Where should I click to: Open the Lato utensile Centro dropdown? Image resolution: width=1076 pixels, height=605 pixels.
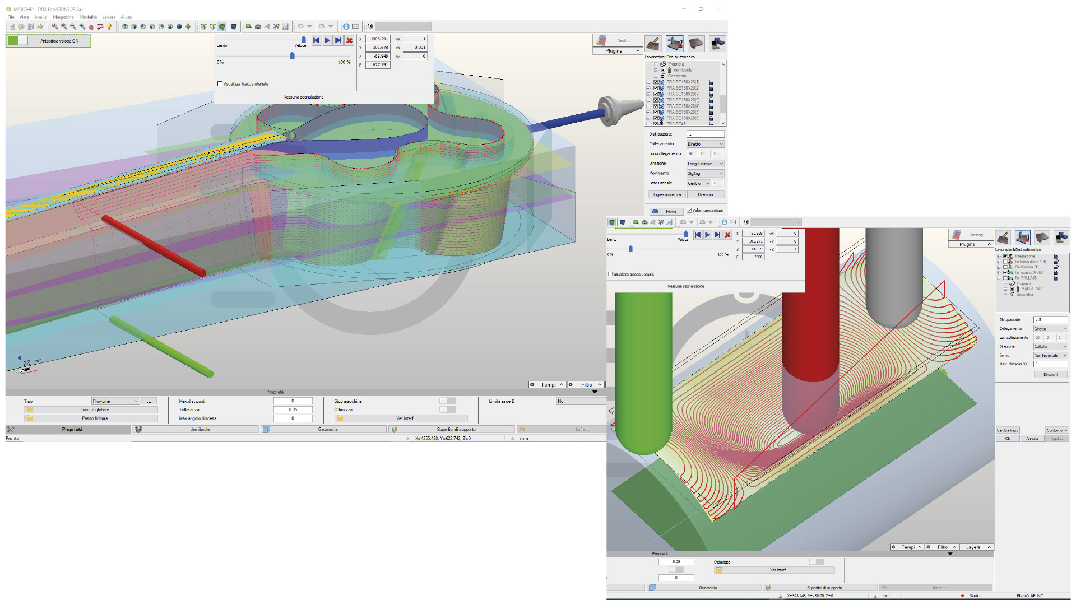click(x=699, y=183)
